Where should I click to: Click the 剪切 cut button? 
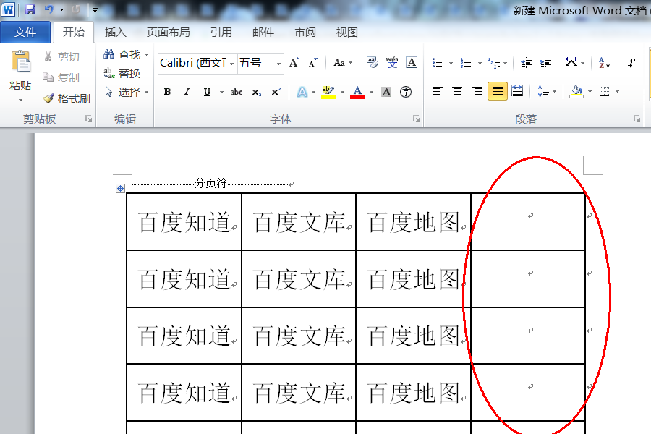[61, 56]
